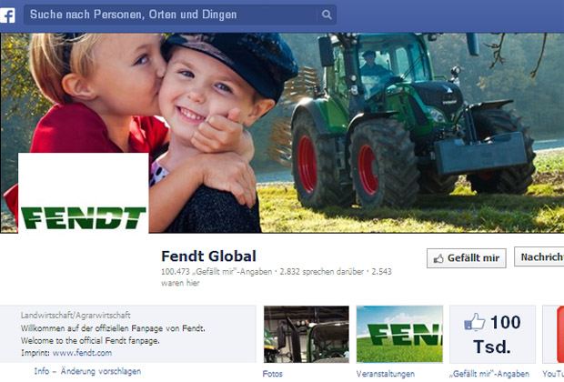The image size is (564, 382).
Task: Click the thumbs-up icon in Gefällt mir button
Action: (x=438, y=258)
